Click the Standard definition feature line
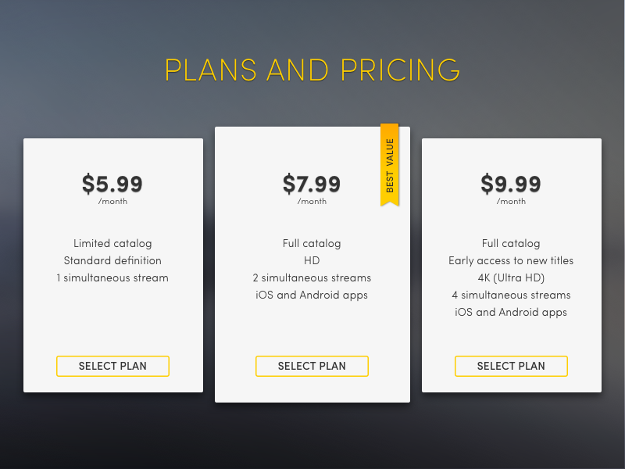The width and height of the screenshot is (625, 469). tap(112, 261)
